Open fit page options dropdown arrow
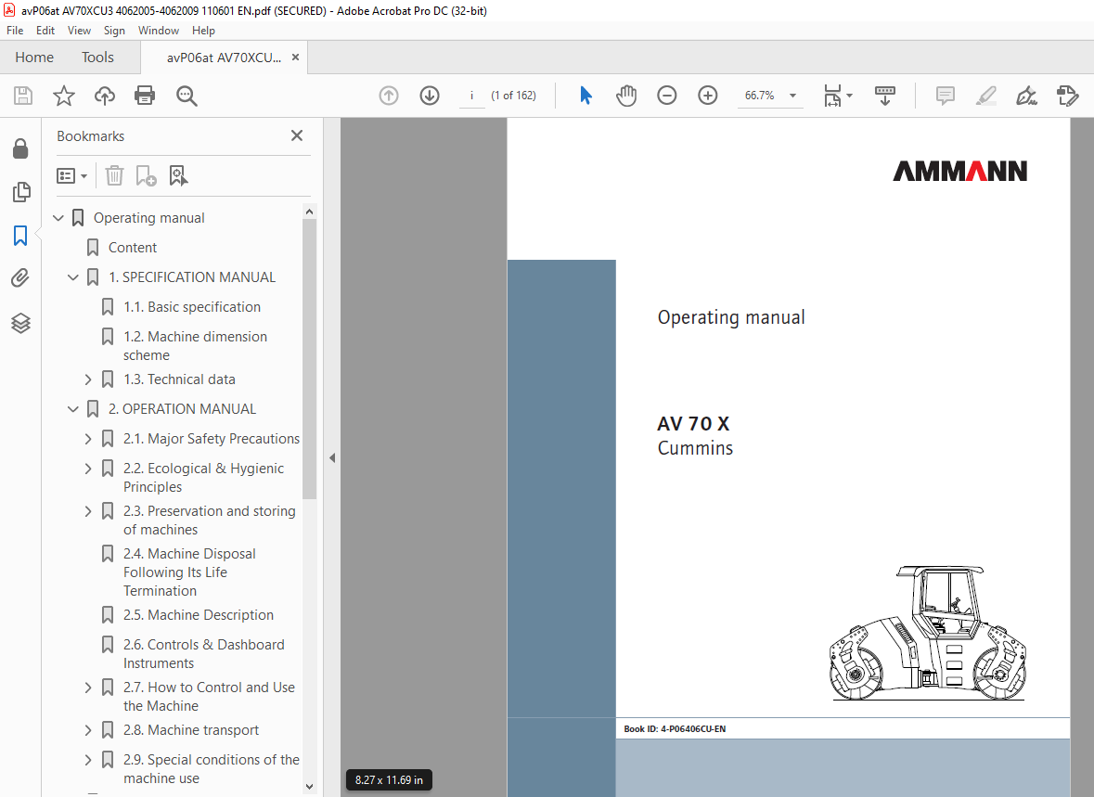Viewport: 1094px width, 797px height. coord(849,96)
